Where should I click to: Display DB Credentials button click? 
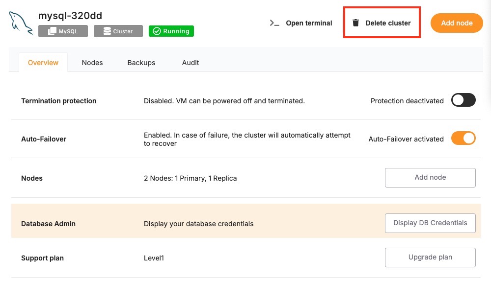pyautogui.click(x=430, y=223)
